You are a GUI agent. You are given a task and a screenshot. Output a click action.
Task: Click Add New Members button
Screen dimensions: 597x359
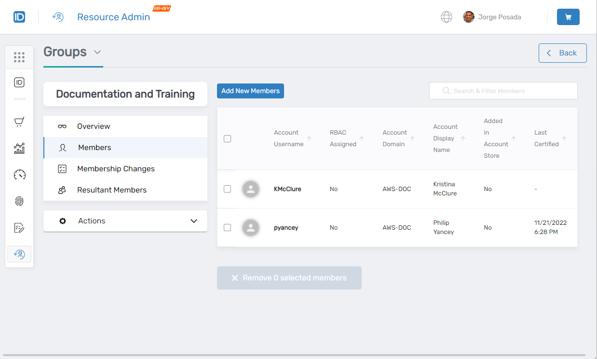[x=250, y=91]
